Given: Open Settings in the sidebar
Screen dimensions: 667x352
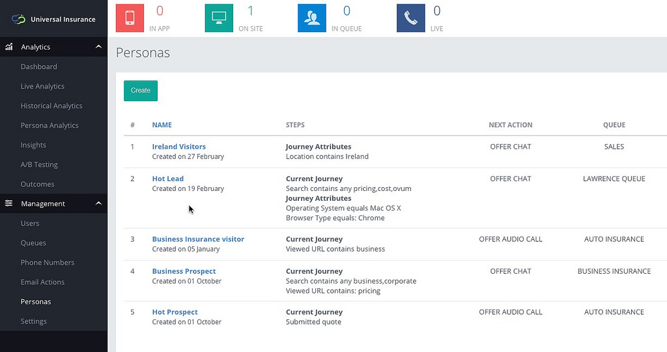Looking at the screenshot, I should [33, 321].
